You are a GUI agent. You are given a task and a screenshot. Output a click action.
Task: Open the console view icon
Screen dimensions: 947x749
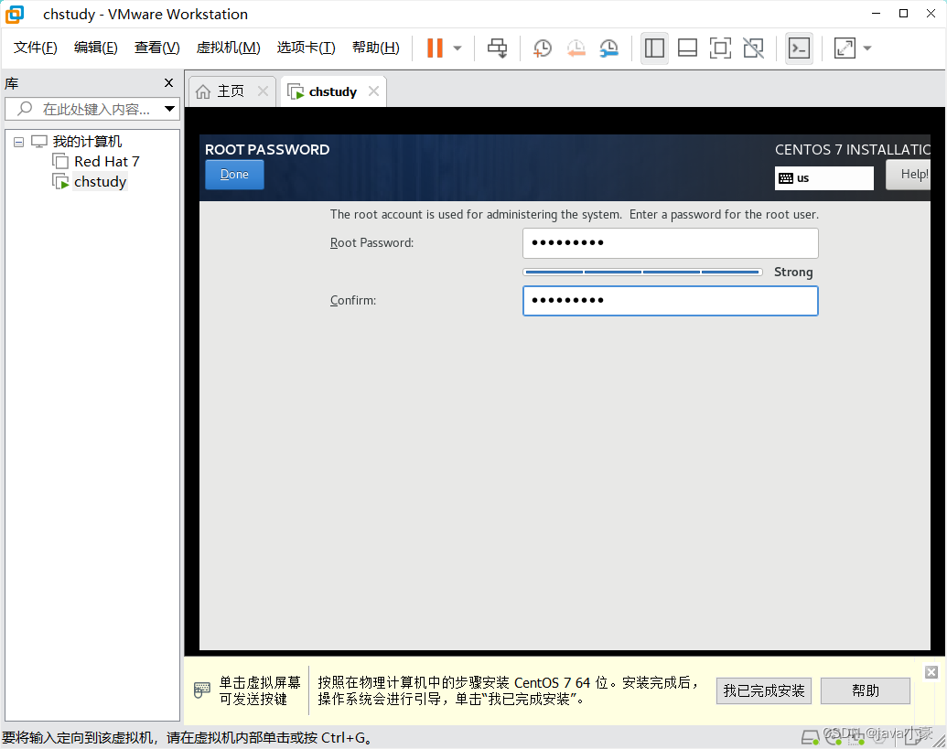[x=799, y=48]
